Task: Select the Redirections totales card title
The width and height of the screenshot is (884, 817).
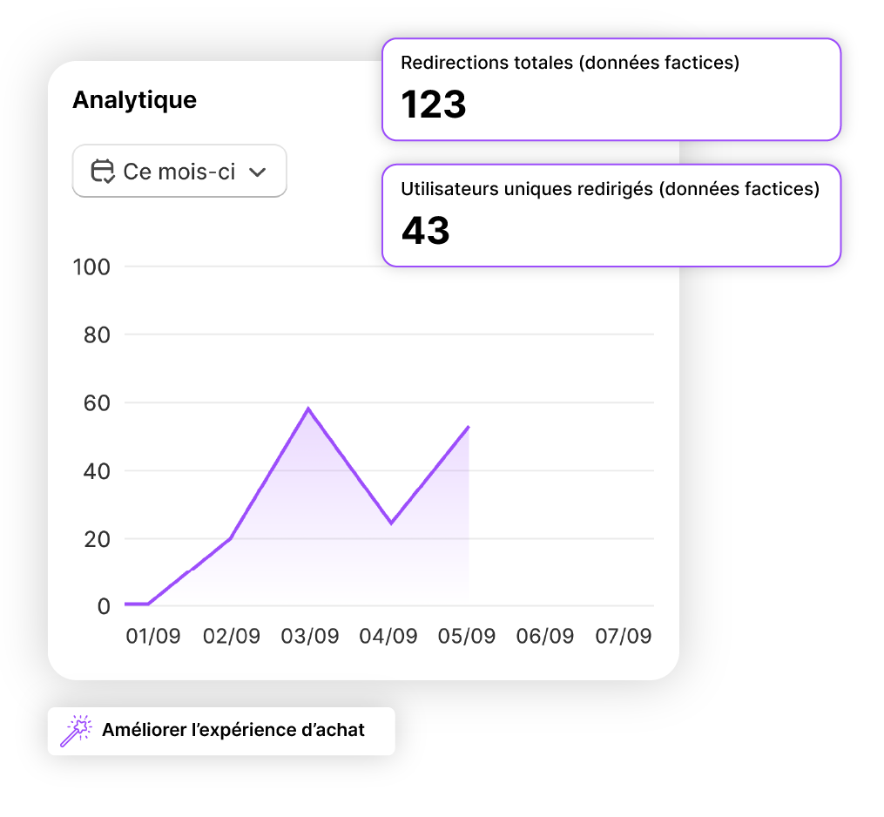Action: [570, 64]
